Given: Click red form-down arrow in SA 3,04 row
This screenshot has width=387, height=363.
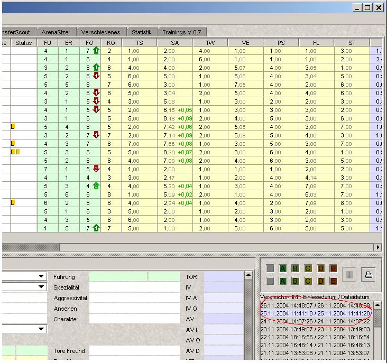Looking at the screenshot, I should (x=96, y=93).
